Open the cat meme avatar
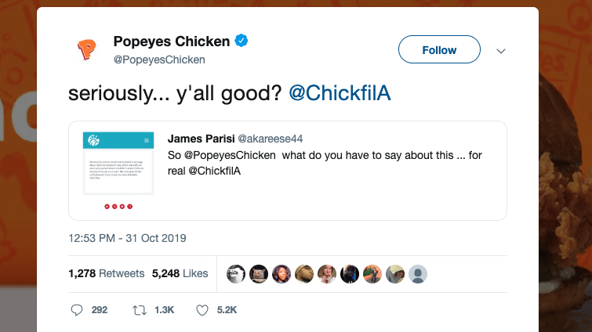 click(x=259, y=274)
